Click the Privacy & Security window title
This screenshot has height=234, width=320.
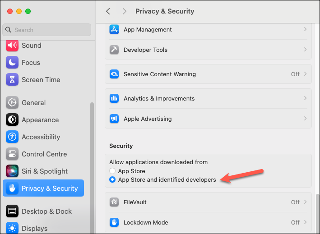tap(165, 11)
